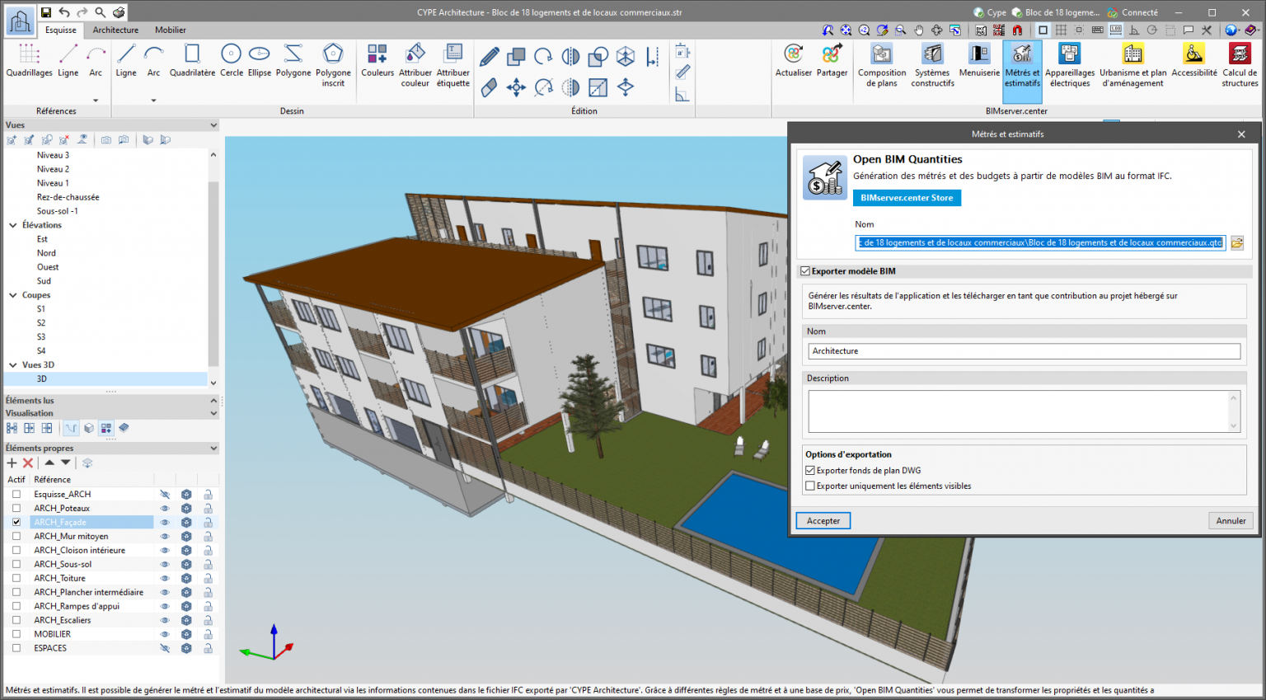Click the Accepter button
This screenshot has height=700, width=1266.
[823, 521]
